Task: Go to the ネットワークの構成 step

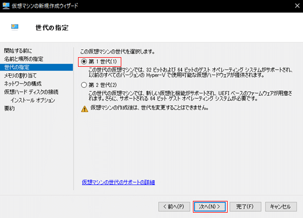Action: click(x=23, y=84)
